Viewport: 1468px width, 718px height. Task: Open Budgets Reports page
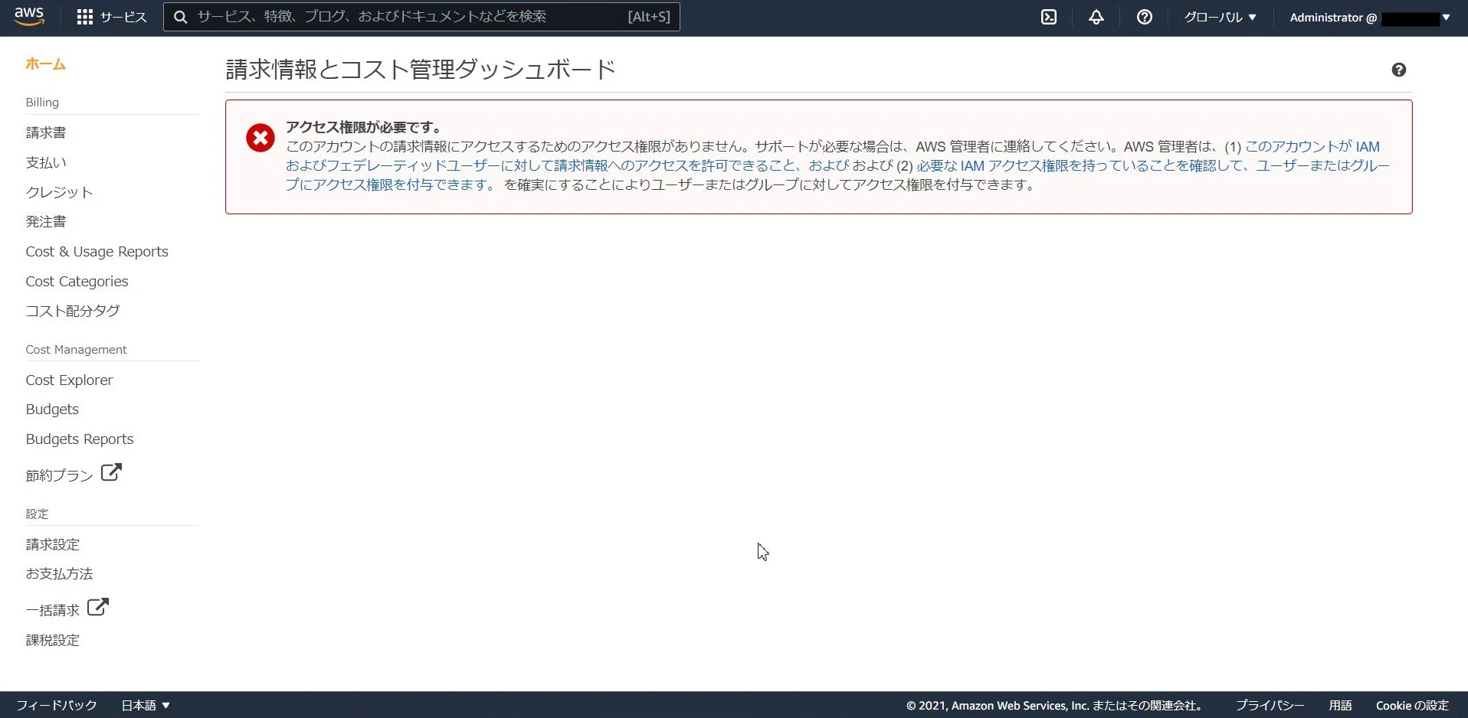point(80,439)
